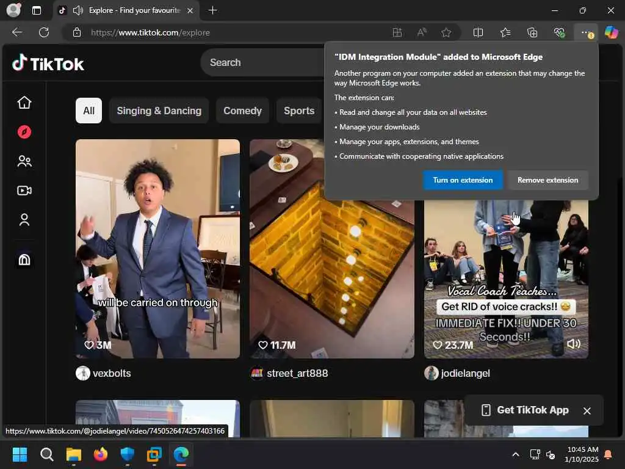The width and height of the screenshot is (625, 469).
Task: Open street_art888 profile link
Action: [297, 373]
